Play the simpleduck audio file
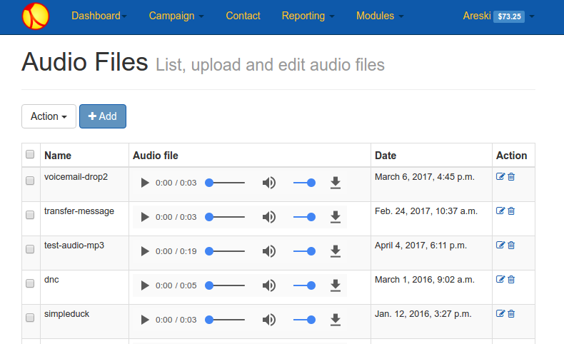 click(x=145, y=320)
